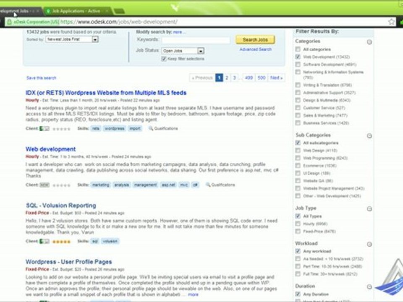Open IDX (or RETS) Wordpress Website job
Screen dimensions: 403x302
[106, 93]
